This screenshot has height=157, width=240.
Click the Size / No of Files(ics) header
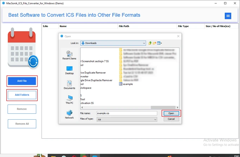[x=221, y=26]
